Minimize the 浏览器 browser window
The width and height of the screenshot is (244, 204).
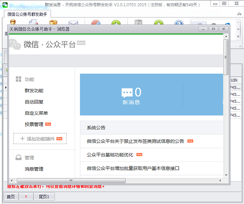[x=203, y=29]
